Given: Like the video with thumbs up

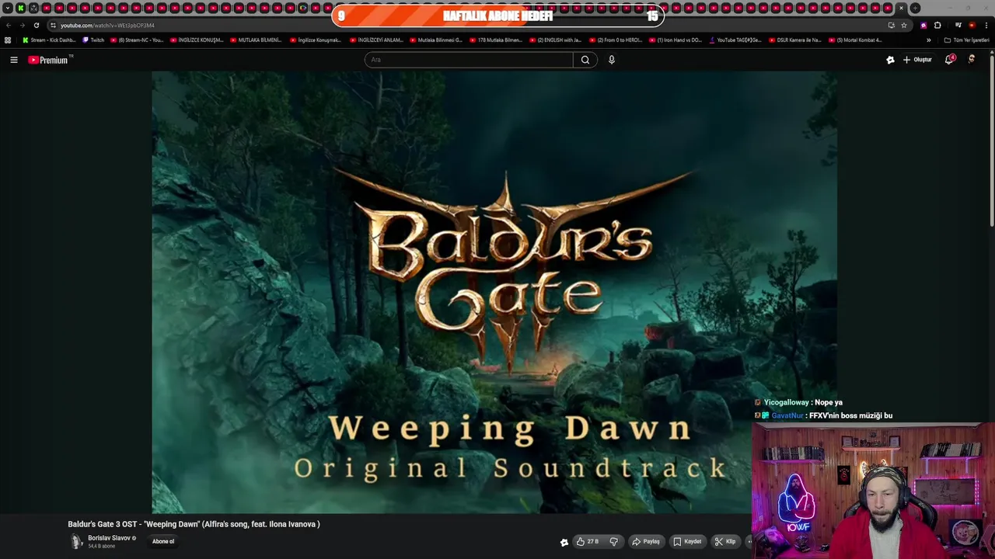Looking at the screenshot, I should 588,542.
